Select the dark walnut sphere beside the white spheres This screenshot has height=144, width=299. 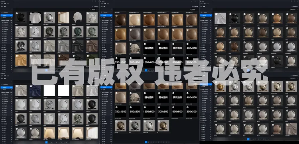[234, 47]
